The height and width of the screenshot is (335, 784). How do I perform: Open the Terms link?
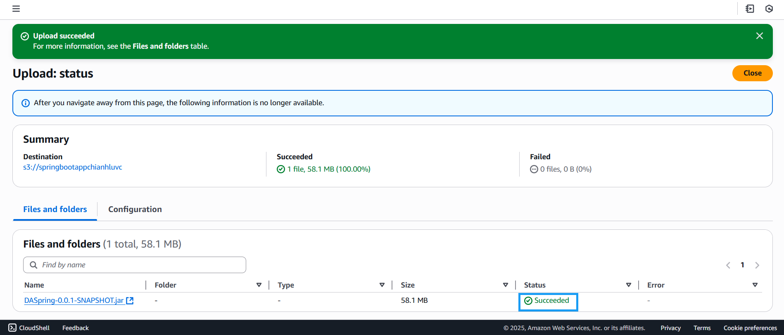[x=702, y=328]
